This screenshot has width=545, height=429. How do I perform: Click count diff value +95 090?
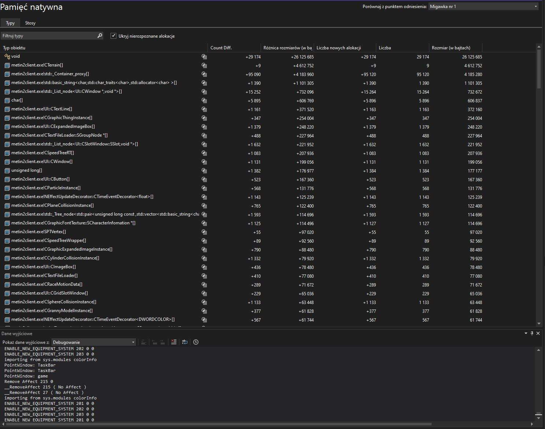tap(253, 75)
